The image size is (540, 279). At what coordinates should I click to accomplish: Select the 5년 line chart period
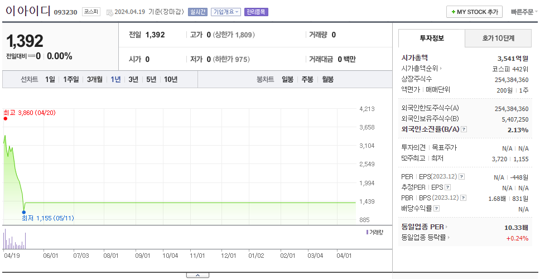click(151, 80)
